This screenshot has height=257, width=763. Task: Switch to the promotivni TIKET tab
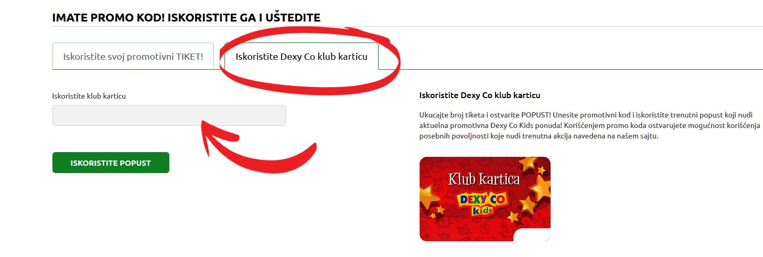click(133, 56)
